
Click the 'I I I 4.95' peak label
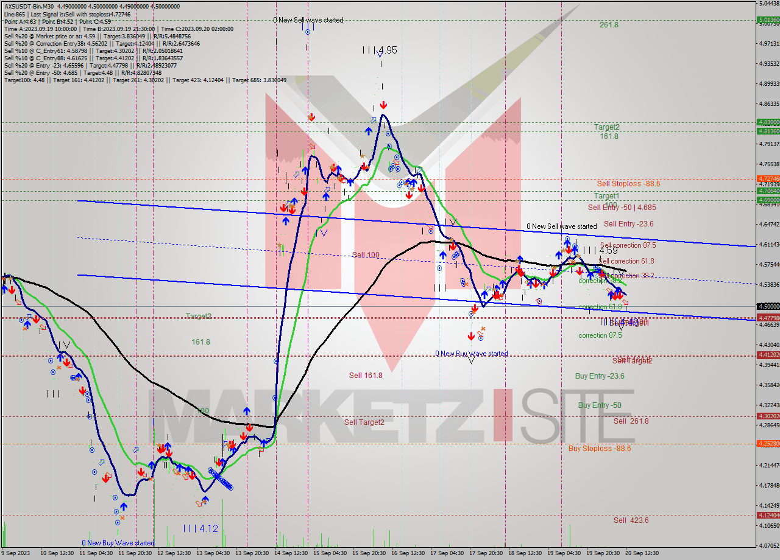coord(380,50)
